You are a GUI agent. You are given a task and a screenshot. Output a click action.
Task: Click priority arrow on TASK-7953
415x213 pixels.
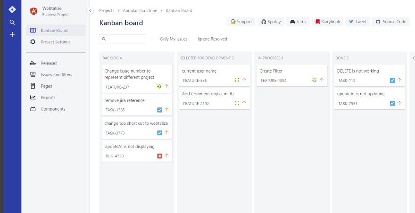(x=399, y=103)
